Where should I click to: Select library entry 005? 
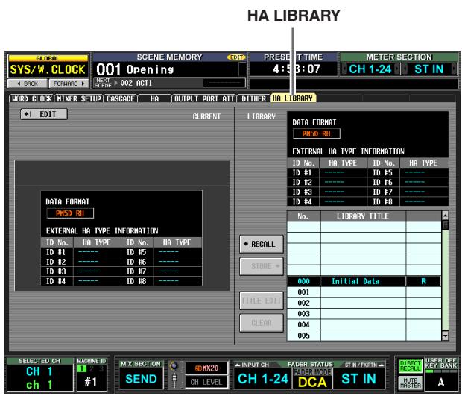coord(364,336)
